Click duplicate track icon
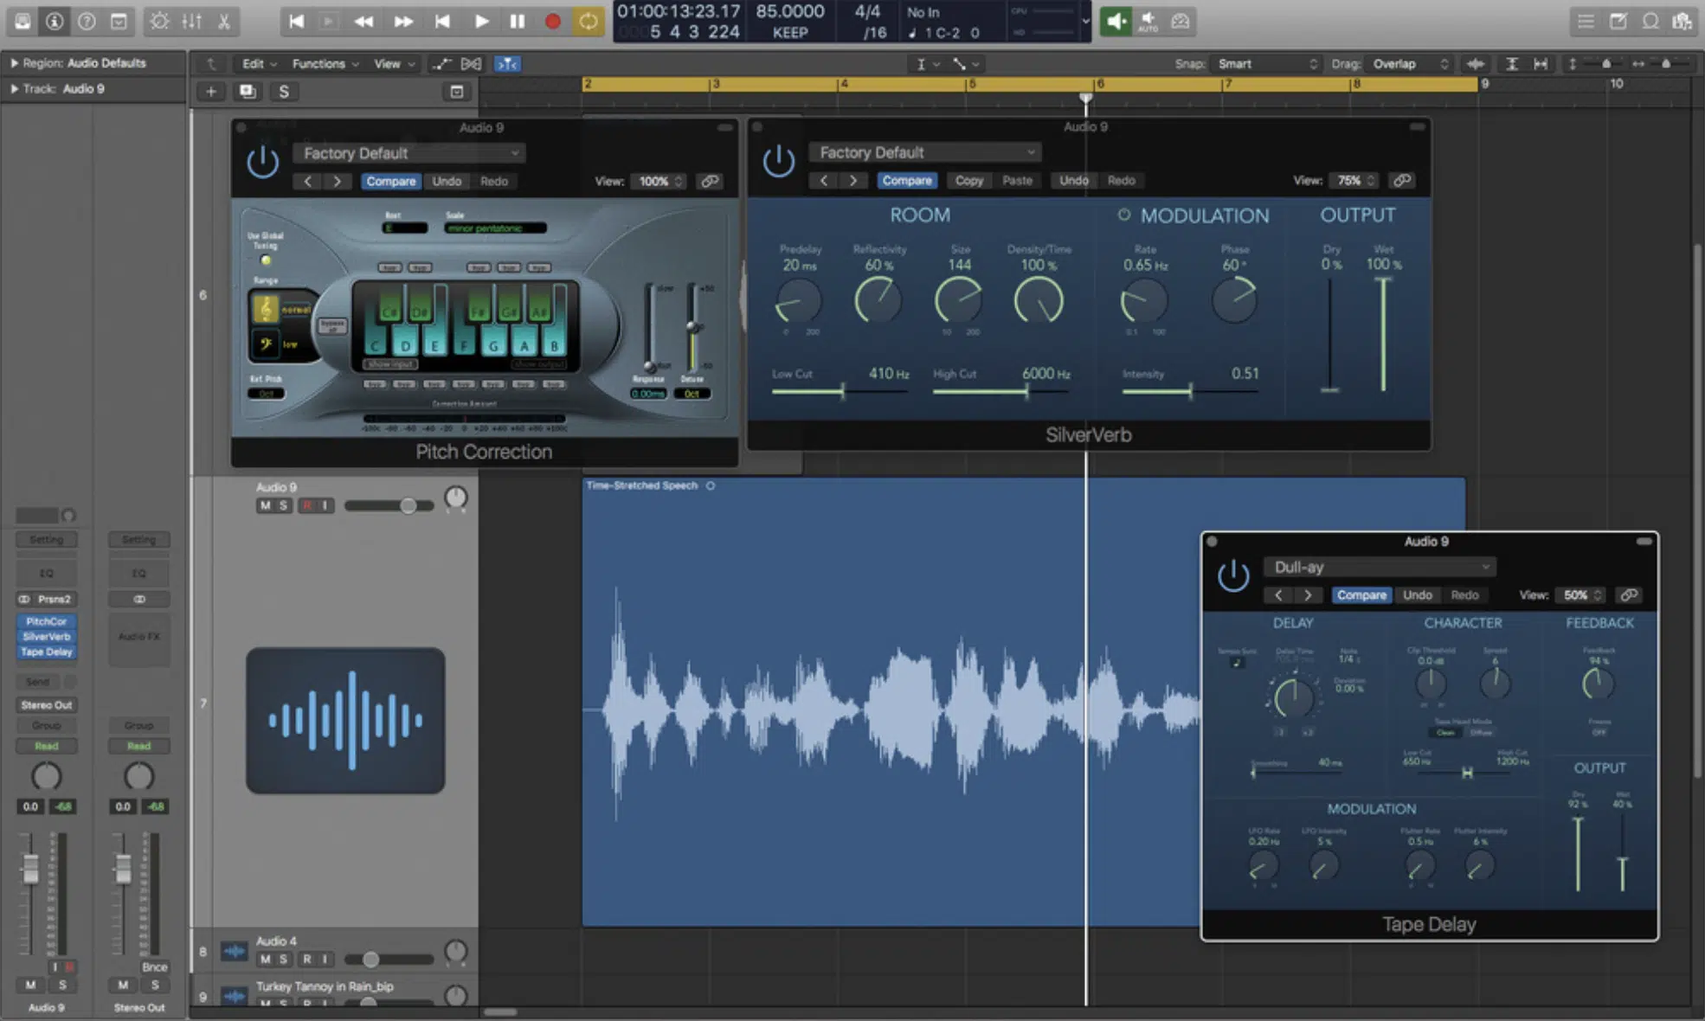The image size is (1705, 1021). click(247, 91)
